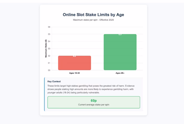Click the green Ages 25+ bar
The width and height of the screenshot is (184, 124).
click(120, 53)
